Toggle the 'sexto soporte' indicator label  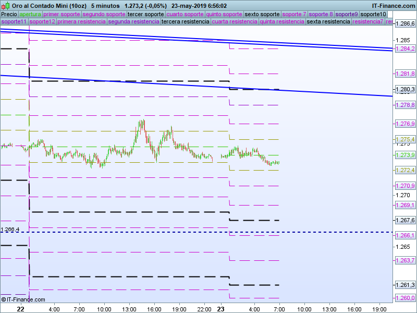pyautogui.click(x=262, y=14)
